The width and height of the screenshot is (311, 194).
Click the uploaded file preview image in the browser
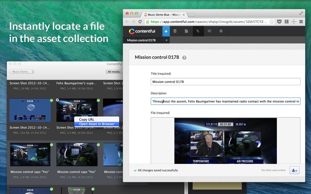[225, 141]
